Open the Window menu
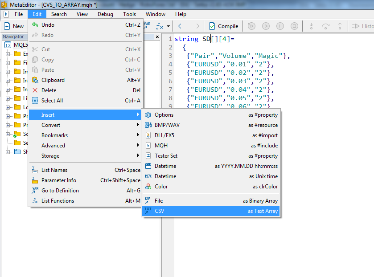 (156, 14)
